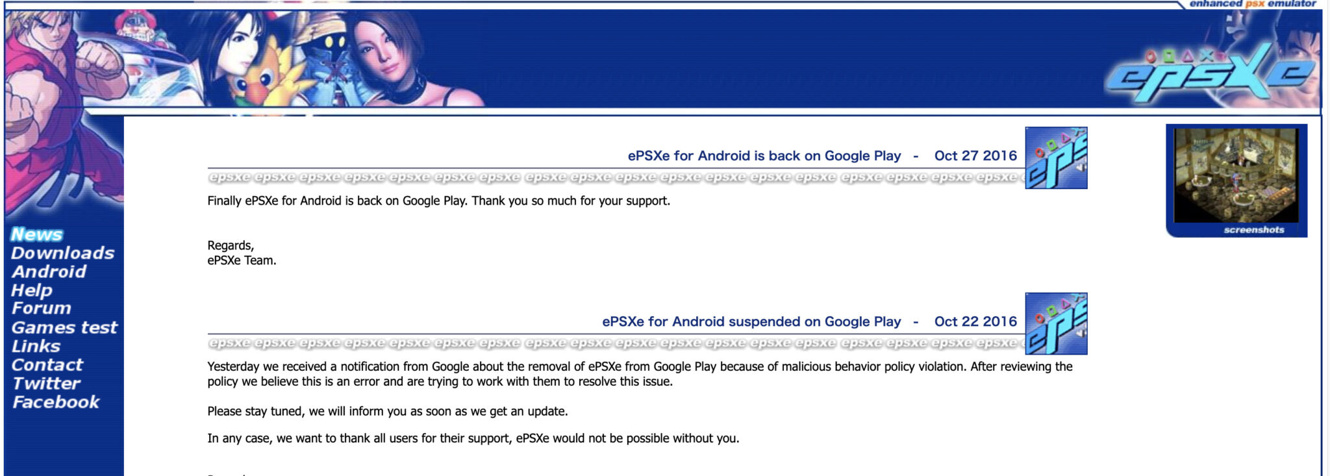Screen dimensions: 1330x476
Task: Select the Links menu item
Action: pos(36,346)
